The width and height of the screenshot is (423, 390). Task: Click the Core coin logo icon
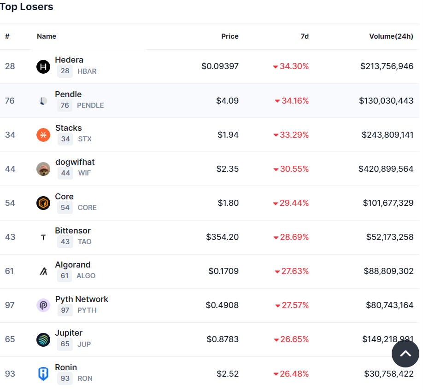pyautogui.click(x=43, y=203)
